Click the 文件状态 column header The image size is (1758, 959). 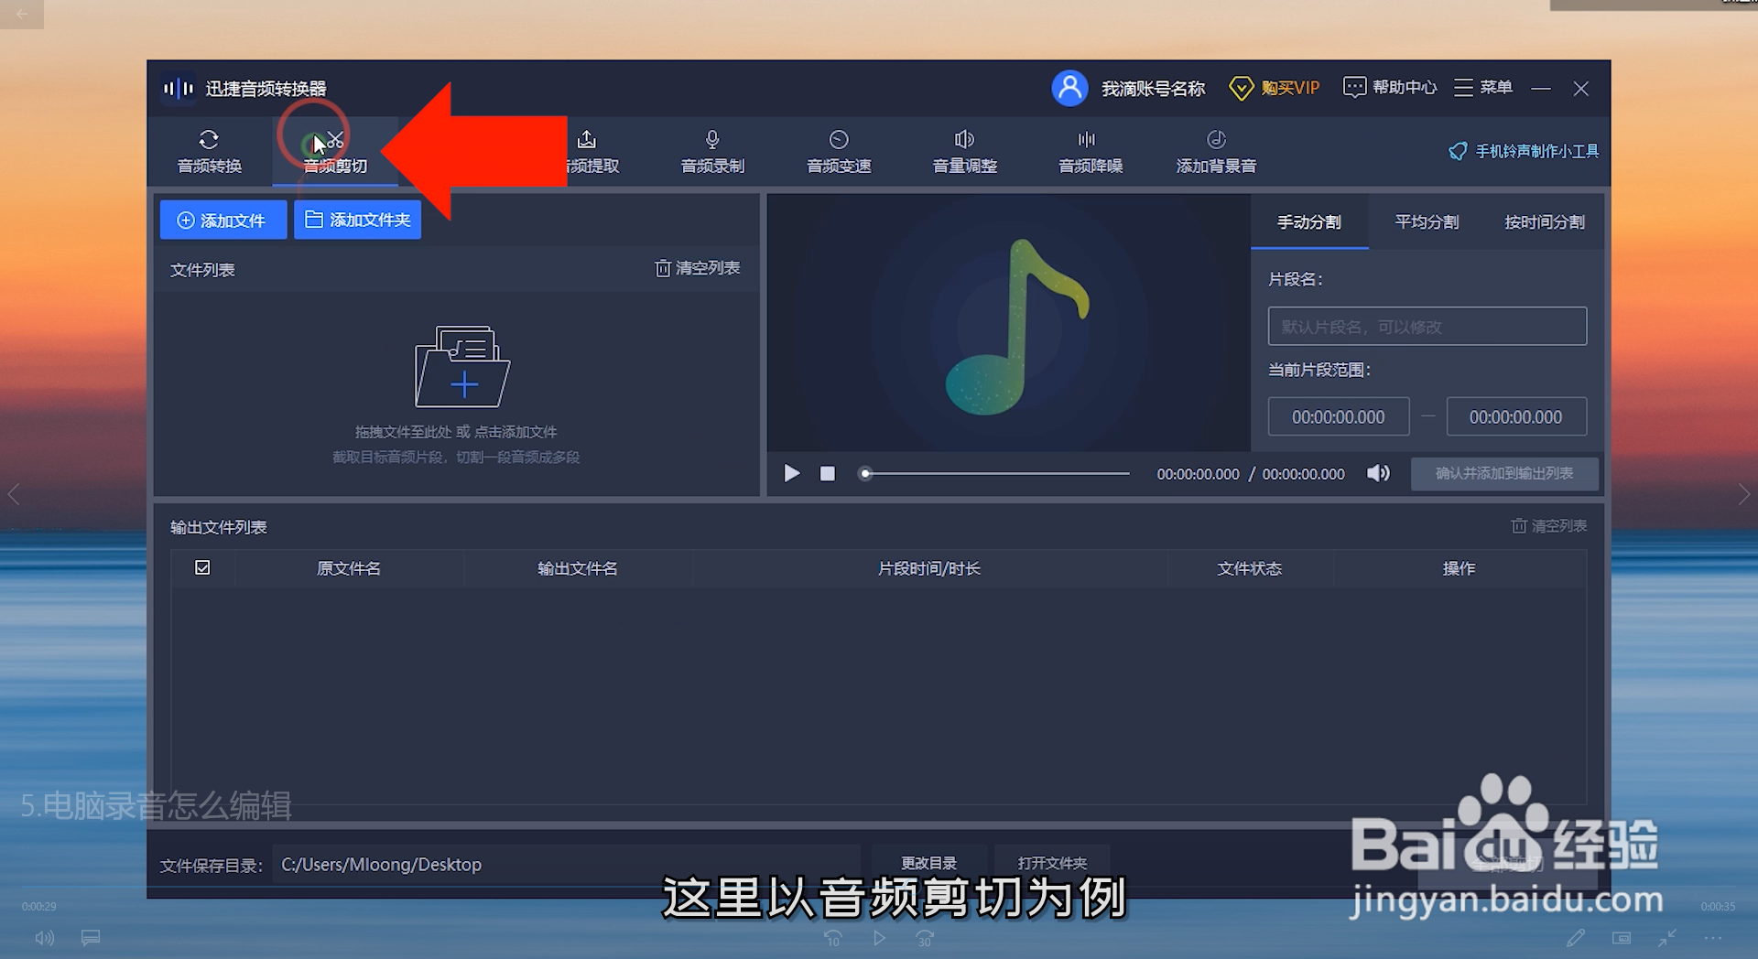point(1250,568)
